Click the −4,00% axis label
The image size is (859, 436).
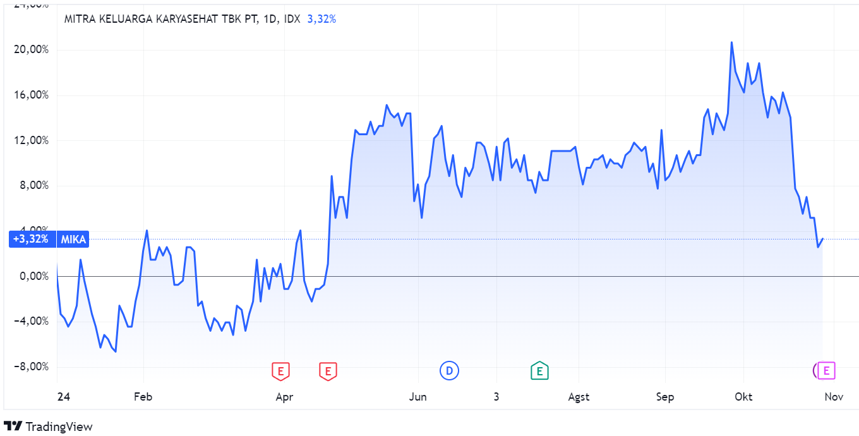(x=33, y=321)
